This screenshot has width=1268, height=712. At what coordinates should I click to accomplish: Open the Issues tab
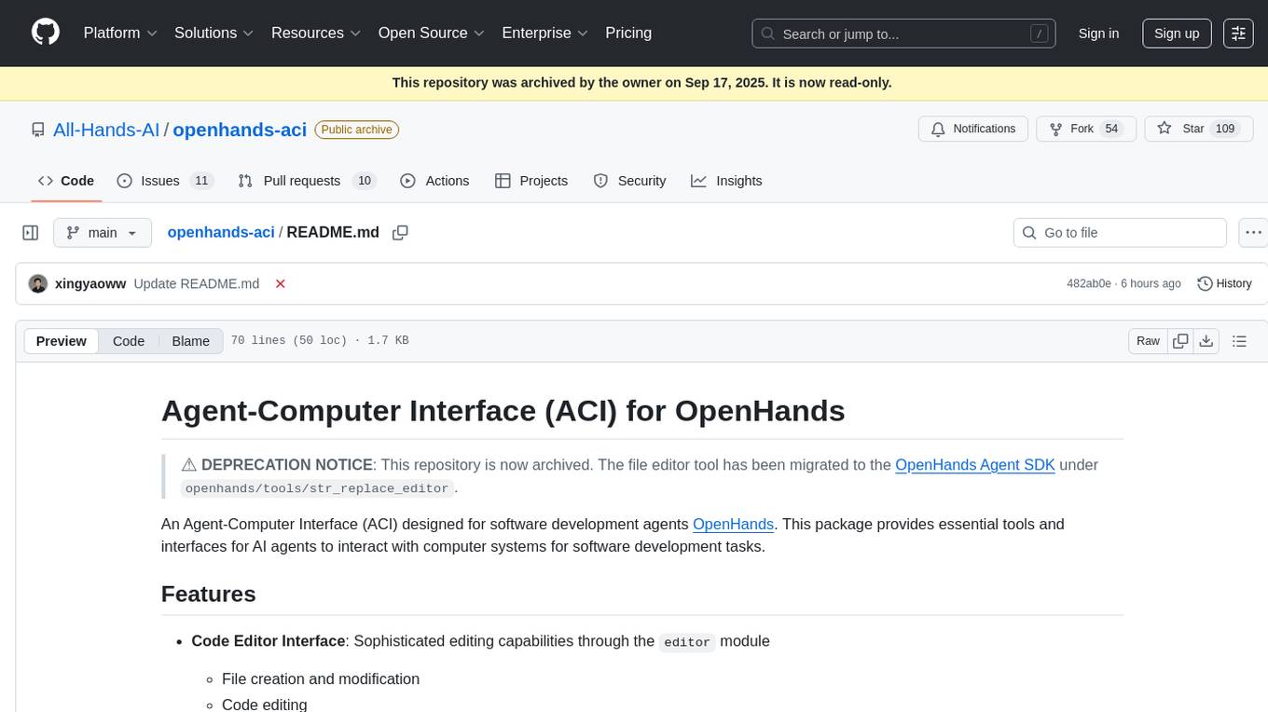pyautogui.click(x=164, y=181)
